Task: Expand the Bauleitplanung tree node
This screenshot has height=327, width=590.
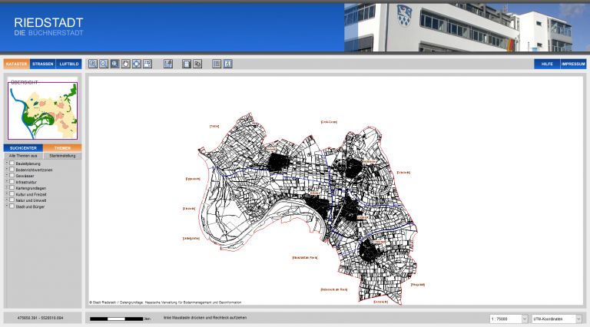Action: [7, 163]
